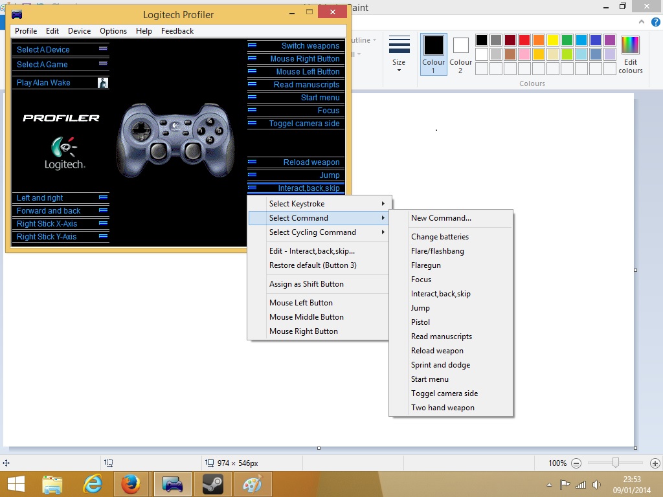Viewport: 663px width, 497px height.
Task: Click the zoom in plus button
Action: pos(655,463)
